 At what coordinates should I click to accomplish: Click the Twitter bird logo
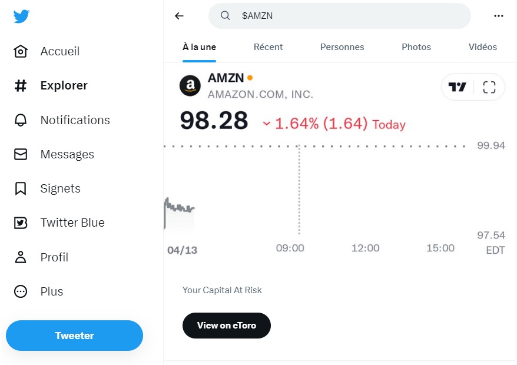(x=21, y=16)
